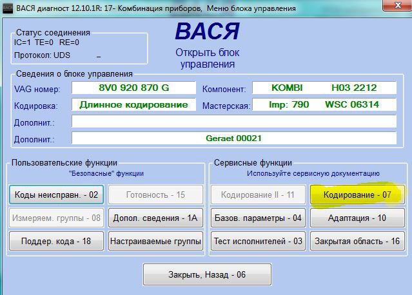Click the Кодировка field Длинное кодирование

tap(133, 104)
